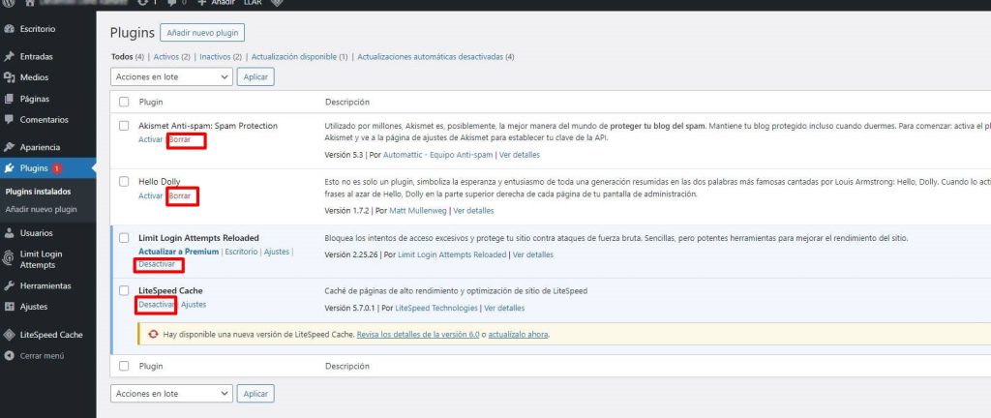Image resolution: width=991 pixels, height=418 pixels.
Task: Open Medios media icon in sidebar
Action: point(9,77)
